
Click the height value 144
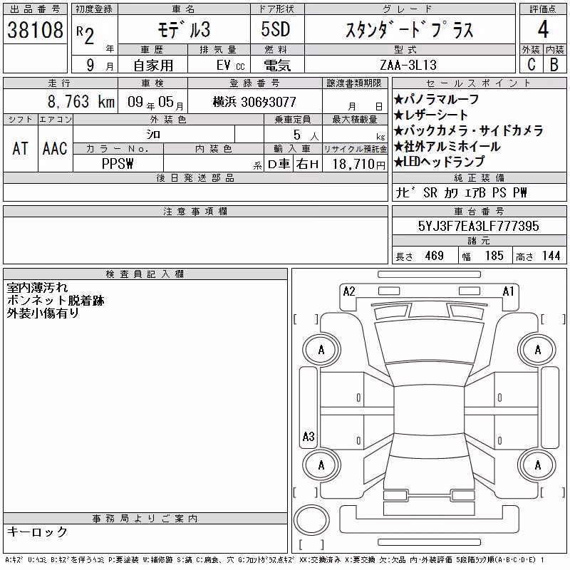[551, 256]
